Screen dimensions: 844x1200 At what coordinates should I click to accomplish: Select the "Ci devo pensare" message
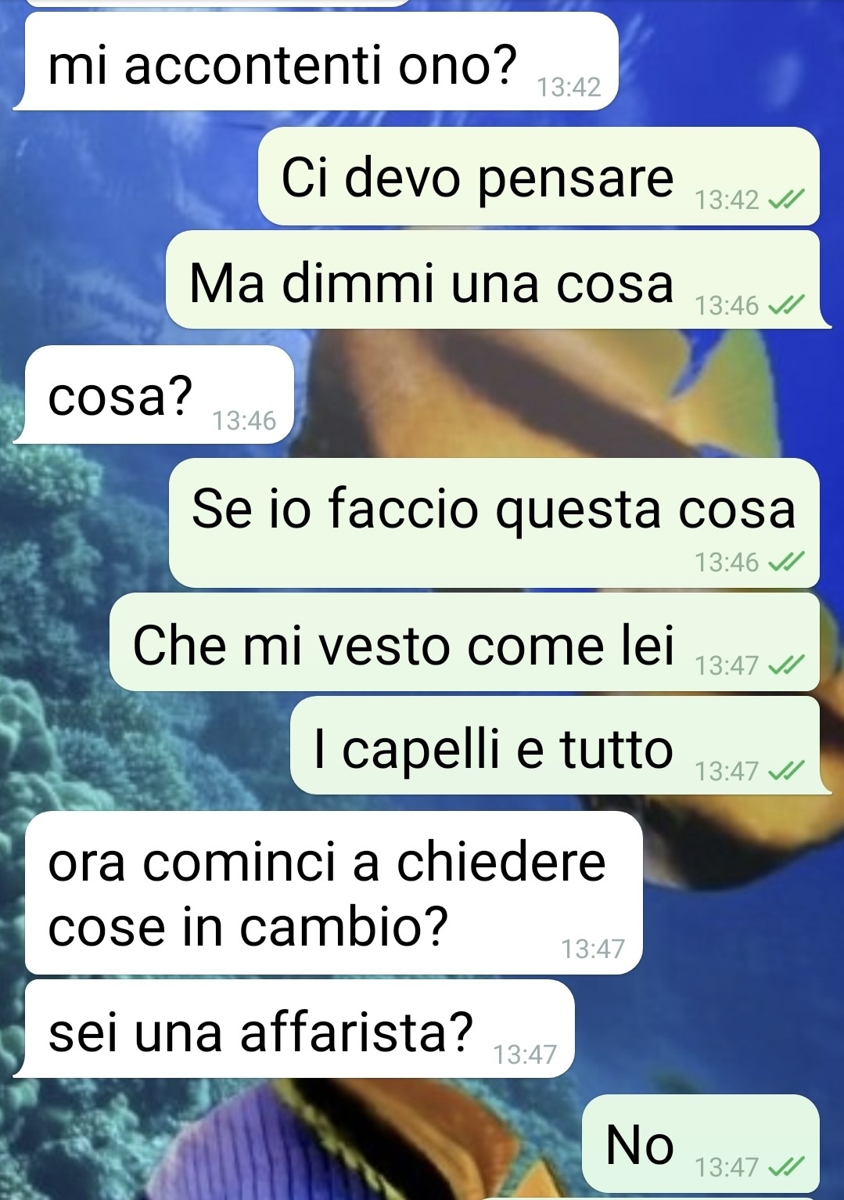pyautogui.click(x=539, y=176)
